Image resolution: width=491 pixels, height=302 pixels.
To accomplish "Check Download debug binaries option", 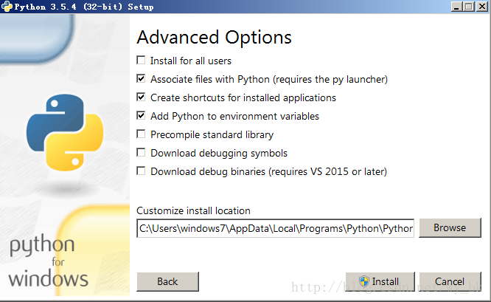I will coord(141,171).
